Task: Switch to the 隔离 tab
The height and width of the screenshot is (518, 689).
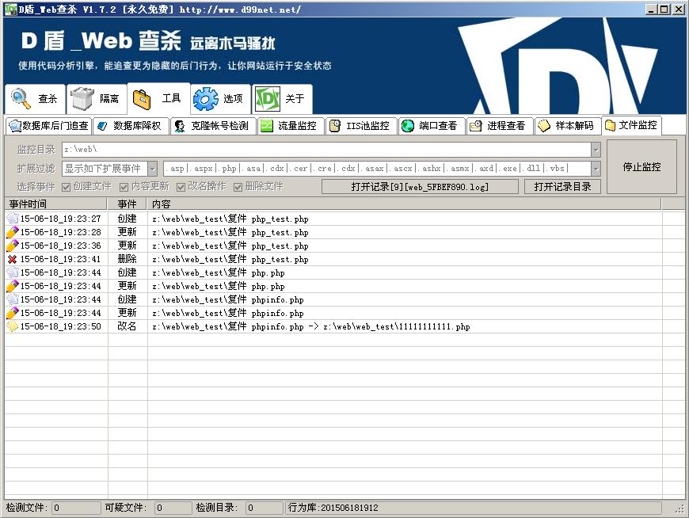Action: coord(97,99)
